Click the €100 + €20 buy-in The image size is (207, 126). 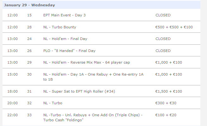166,115
